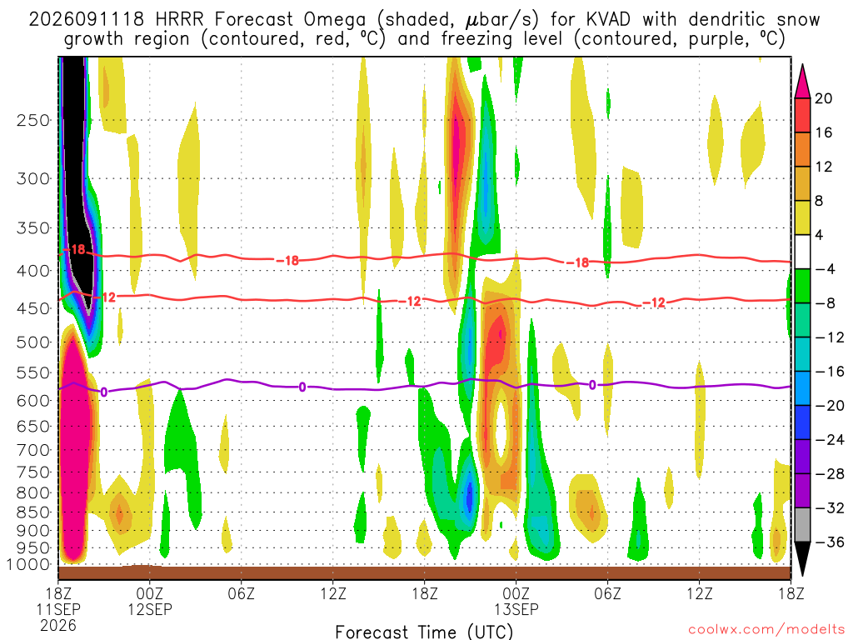The image size is (853, 640).
Task: Click the Forecast Time (UTC) axis title
Action: [424, 632]
